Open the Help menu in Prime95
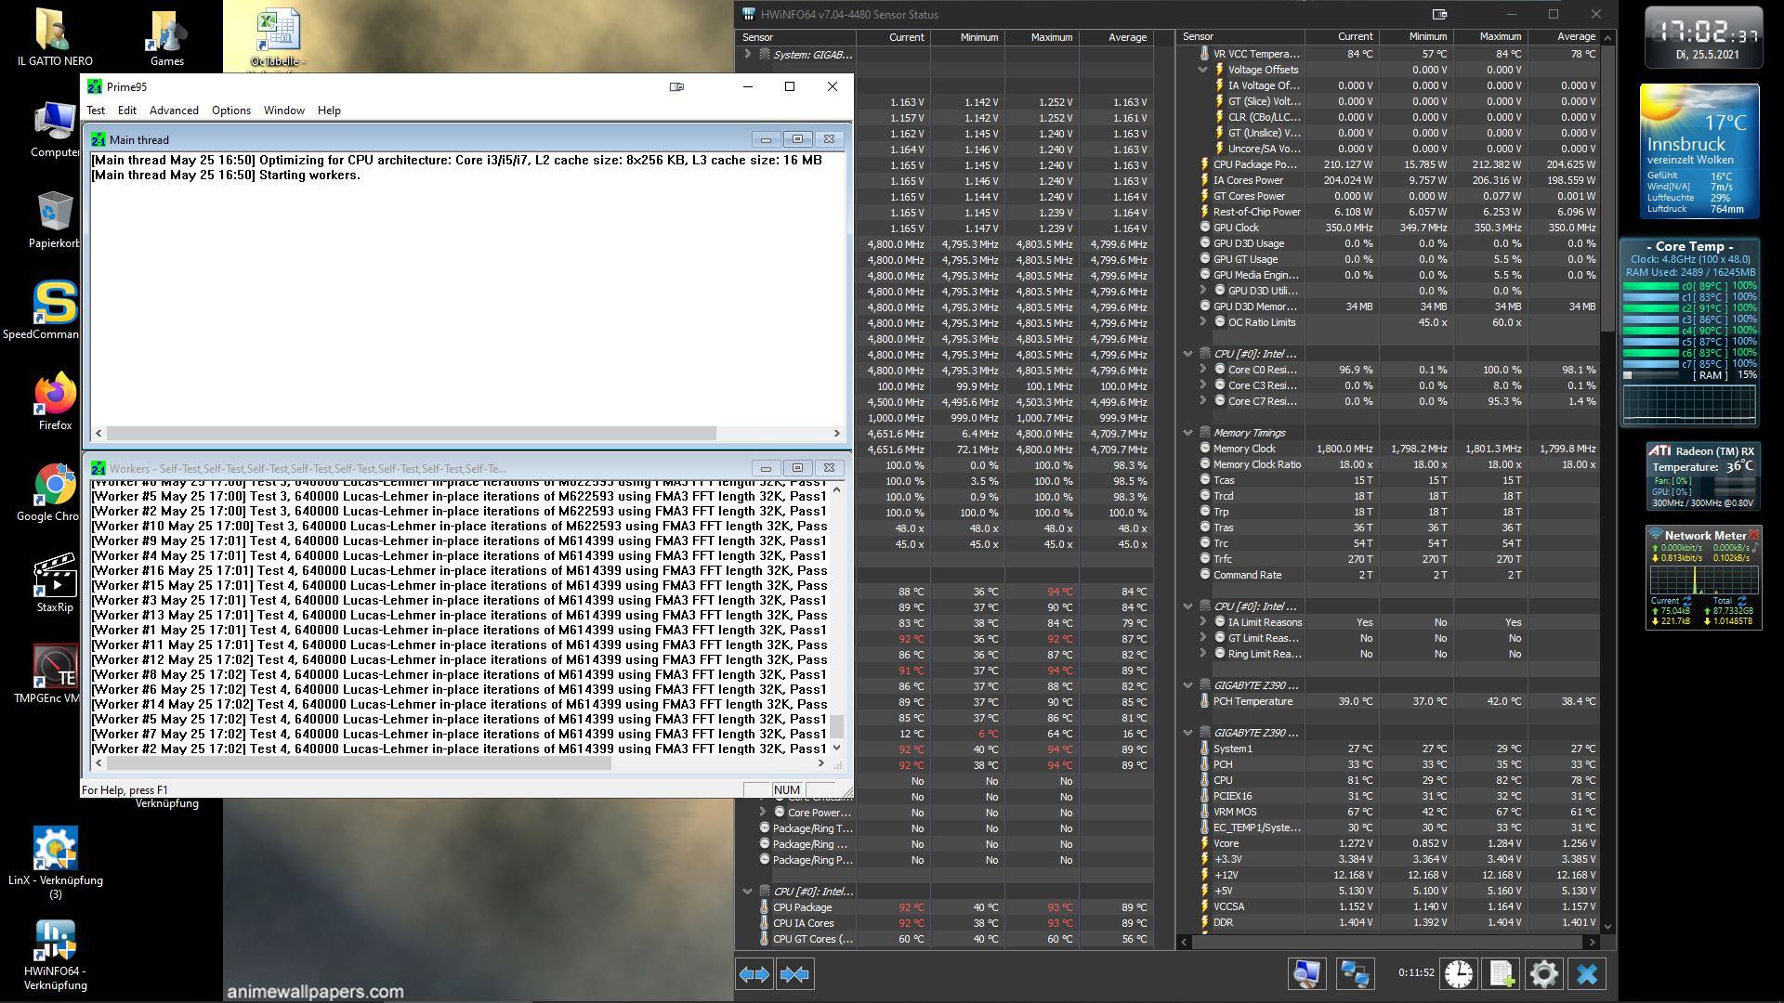Viewport: 1784px width, 1003px height. (x=329, y=110)
